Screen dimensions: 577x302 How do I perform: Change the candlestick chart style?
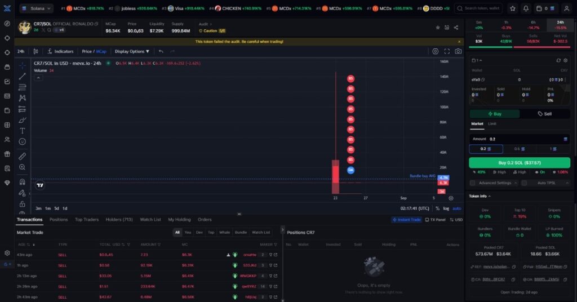coord(35,51)
